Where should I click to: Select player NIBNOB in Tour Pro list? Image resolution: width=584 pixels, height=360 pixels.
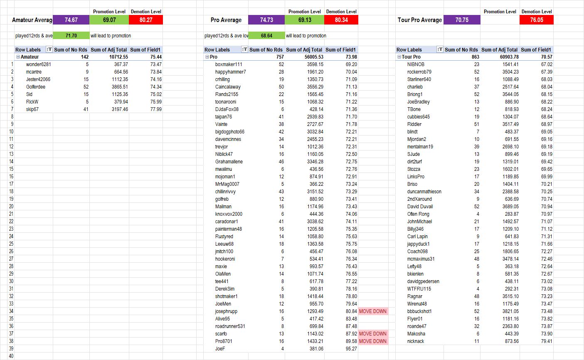416,64
